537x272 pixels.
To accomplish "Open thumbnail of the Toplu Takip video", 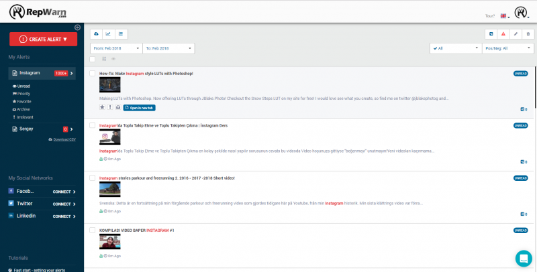I will pyautogui.click(x=110, y=137).
